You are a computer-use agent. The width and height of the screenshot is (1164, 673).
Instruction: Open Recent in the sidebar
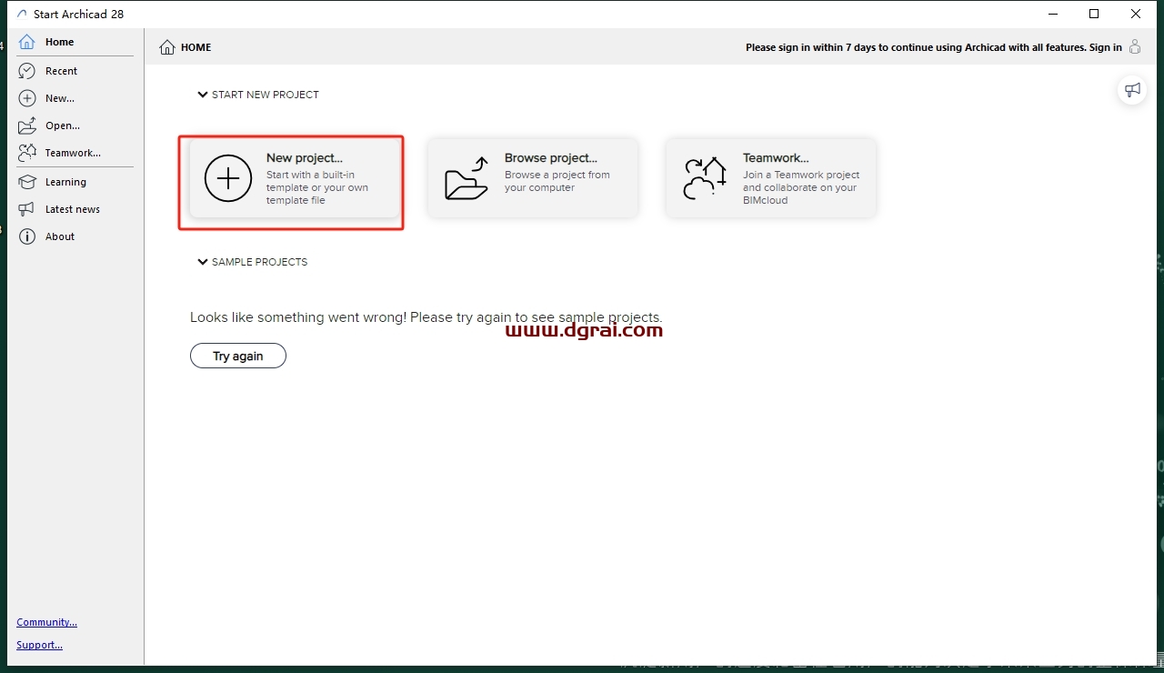point(61,71)
